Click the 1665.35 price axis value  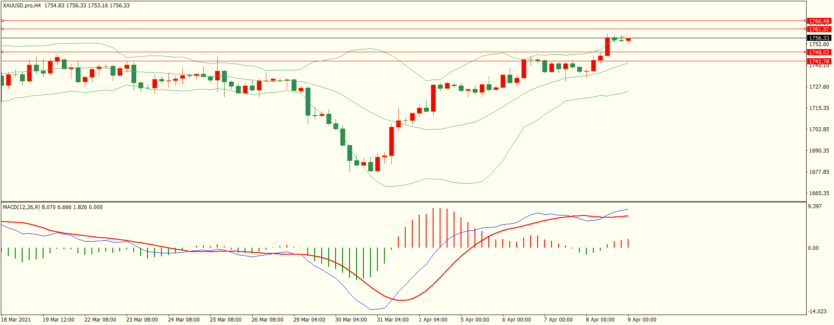click(819, 193)
